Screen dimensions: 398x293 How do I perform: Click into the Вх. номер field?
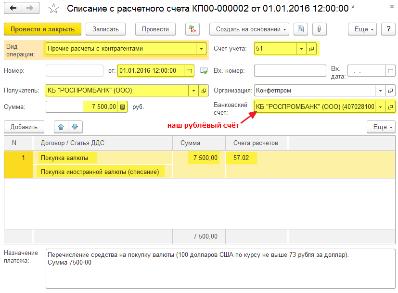pos(290,71)
